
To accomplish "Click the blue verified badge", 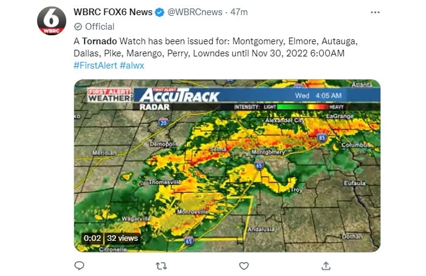I will pos(159,12).
